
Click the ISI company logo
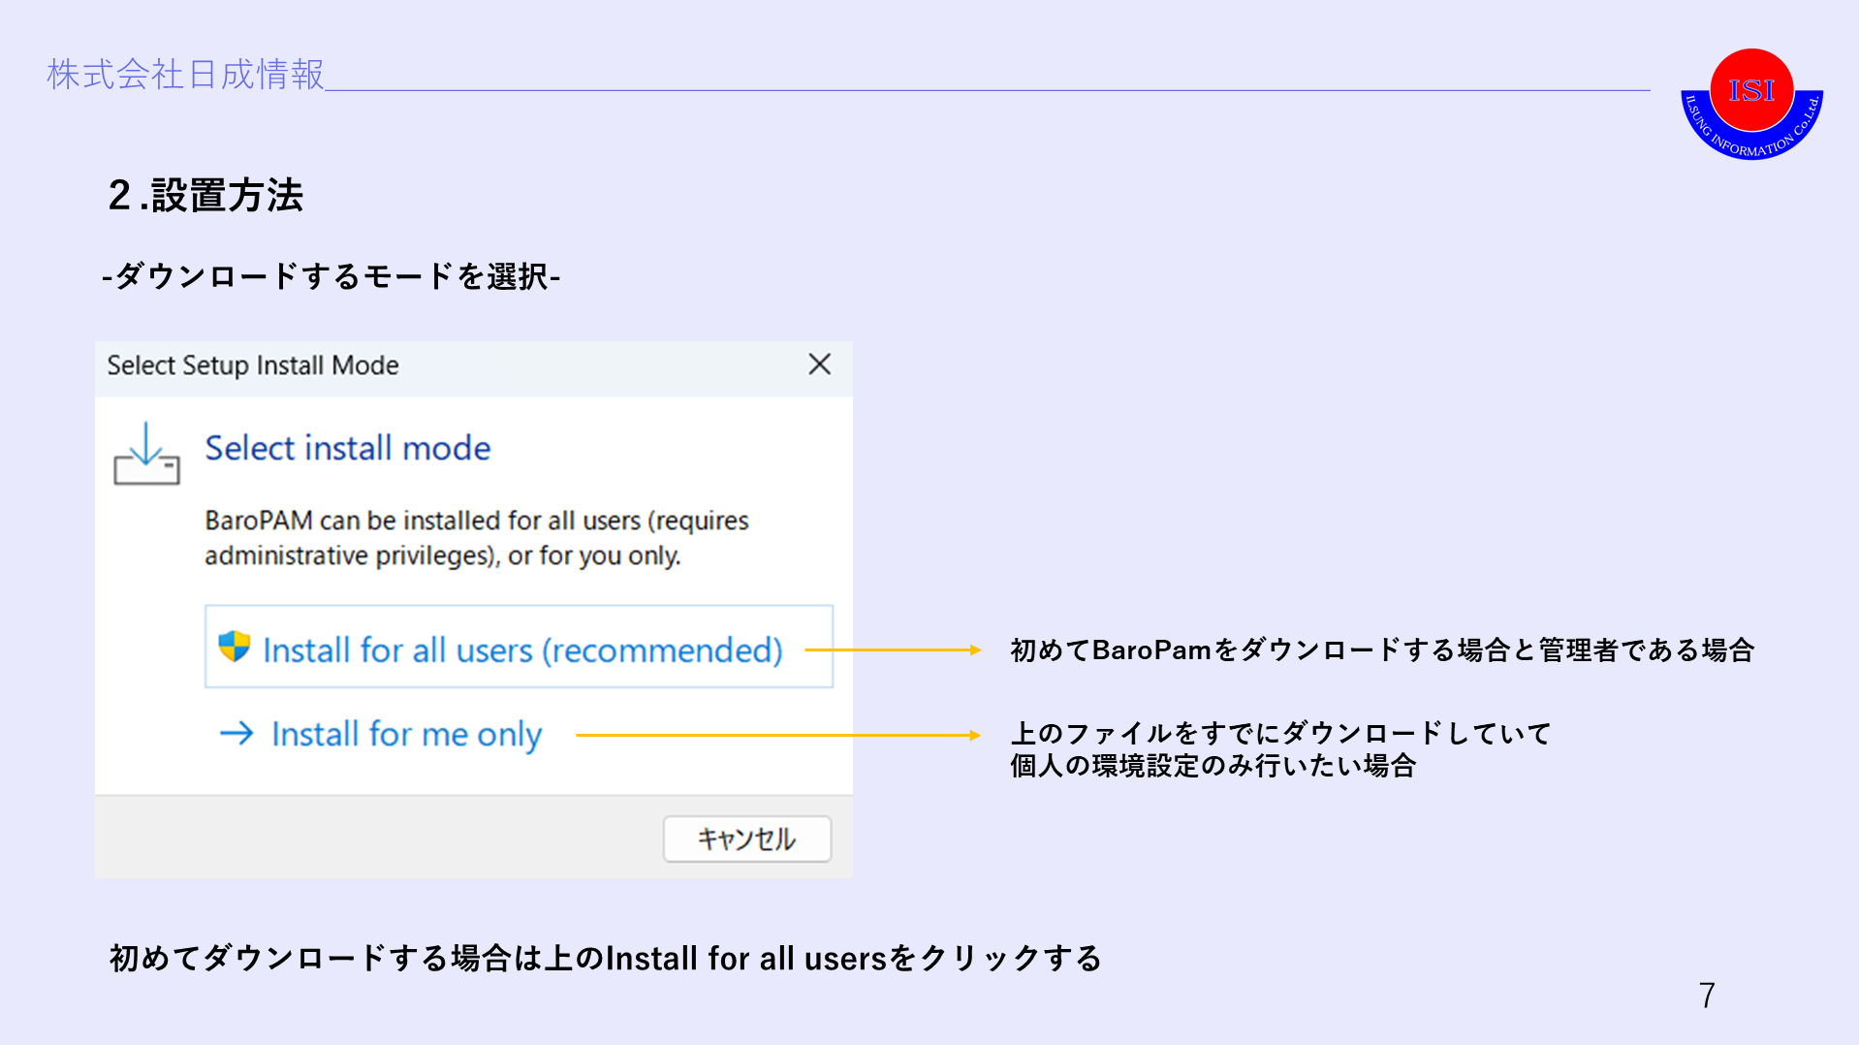tap(1751, 104)
